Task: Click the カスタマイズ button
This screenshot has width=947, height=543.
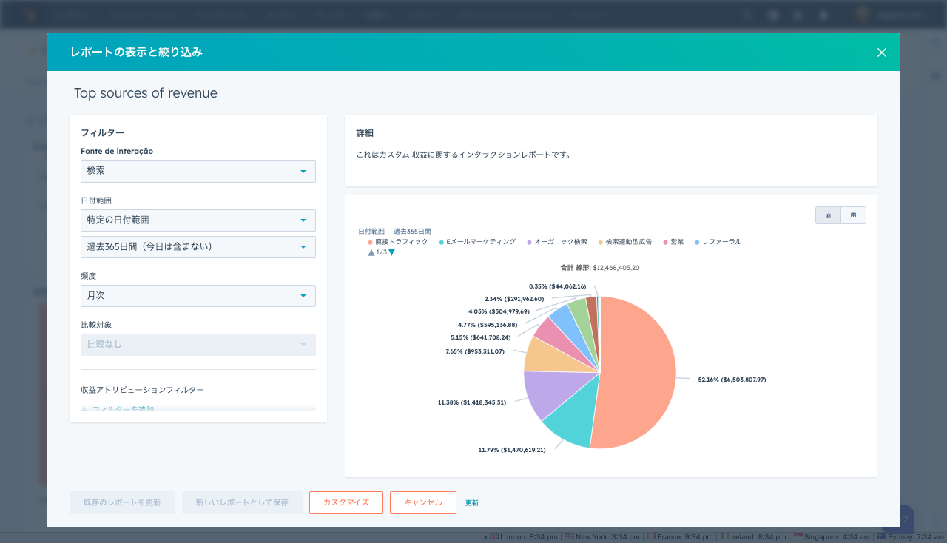Action: pyautogui.click(x=346, y=502)
